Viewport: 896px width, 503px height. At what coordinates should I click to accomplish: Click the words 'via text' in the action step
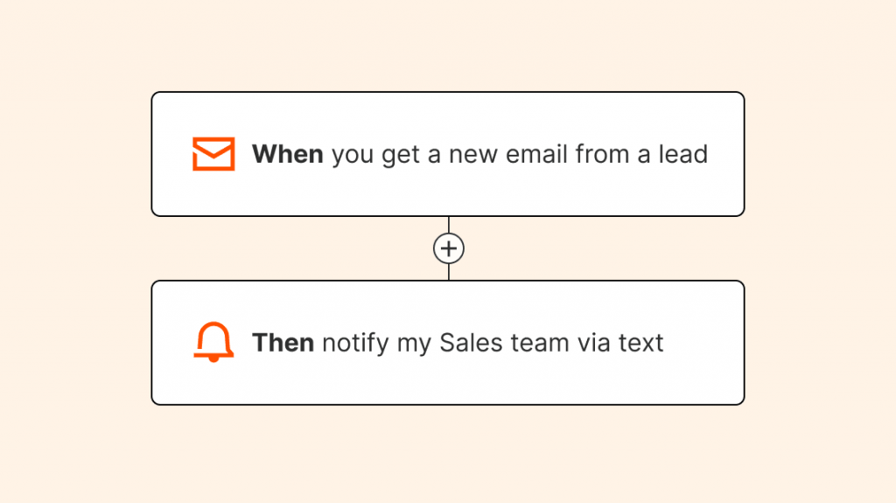tap(620, 343)
